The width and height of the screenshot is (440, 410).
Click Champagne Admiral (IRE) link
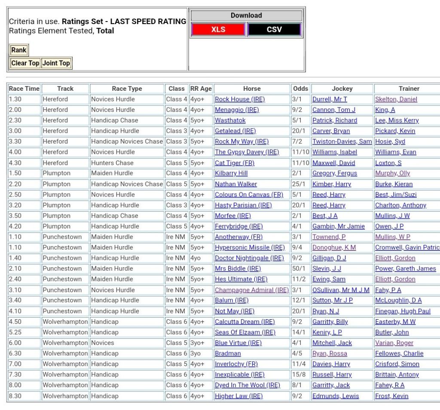(x=252, y=290)
